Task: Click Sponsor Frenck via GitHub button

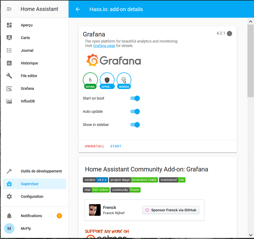Action: click(171, 210)
